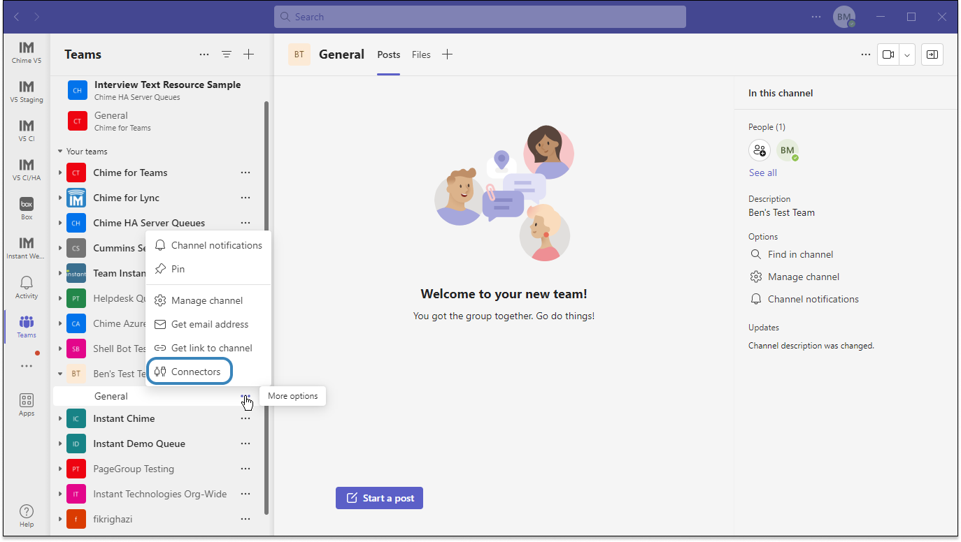The width and height of the screenshot is (961, 542).
Task: Go forward with the forward arrow
Action: 37,17
